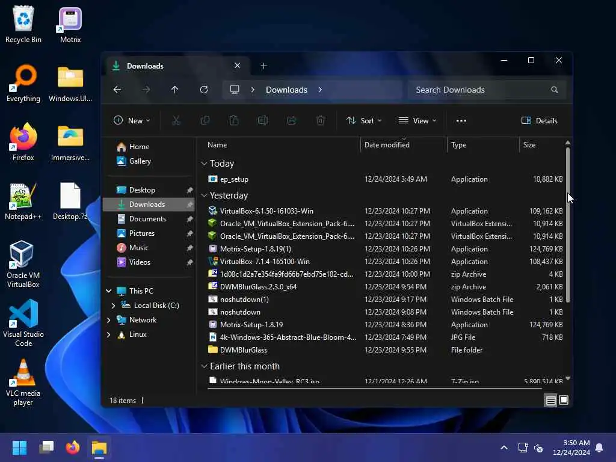
Task: Sort by Size column header
Action: coord(529,145)
